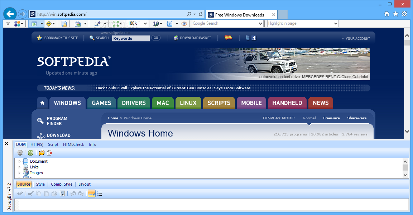Click the refresh icon in address bar
Viewport: 413px width, 215px height.
pyautogui.click(x=201, y=14)
